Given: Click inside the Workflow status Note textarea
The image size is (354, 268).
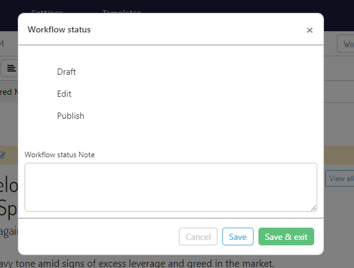Looking at the screenshot, I should click(x=171, y=187).
